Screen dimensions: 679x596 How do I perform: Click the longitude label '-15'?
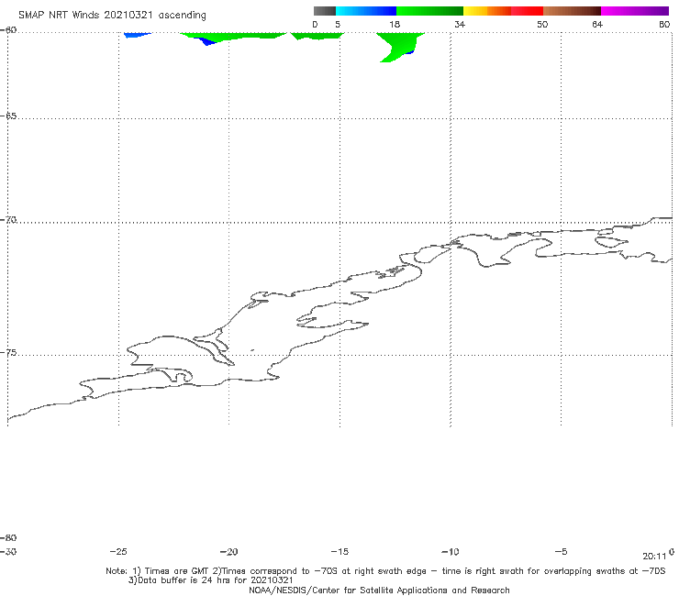click(x=339, y=552)
